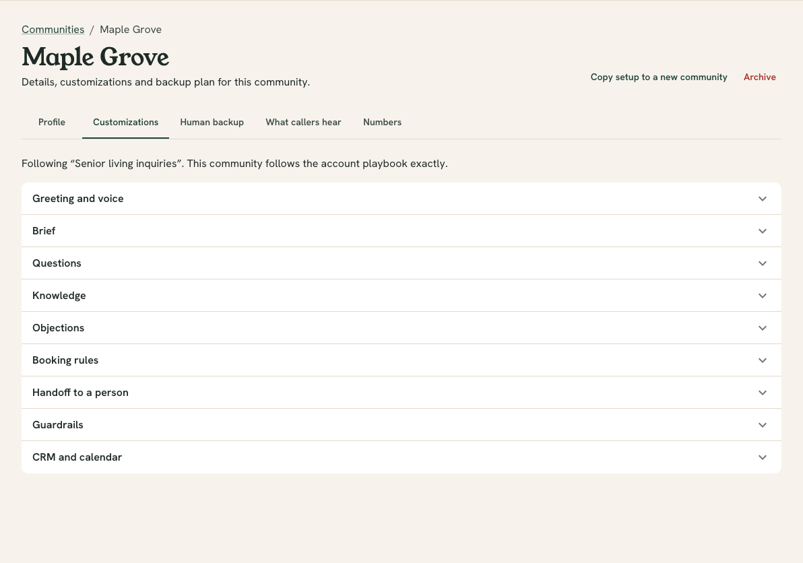Image resolution: width=803 pixels, height=563 pixels.
Task: Expand the CRM and calendar section
Action: coord(401,457)
